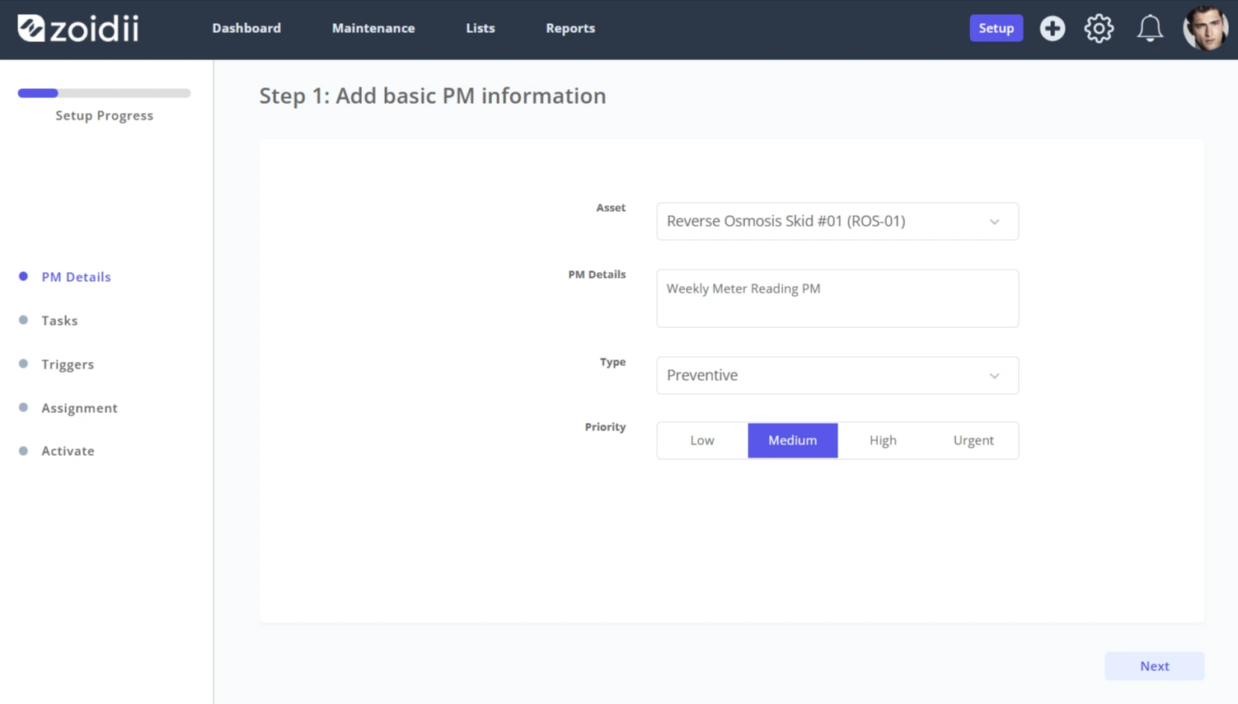Click the PM Details text field

[x=837, y=298]
